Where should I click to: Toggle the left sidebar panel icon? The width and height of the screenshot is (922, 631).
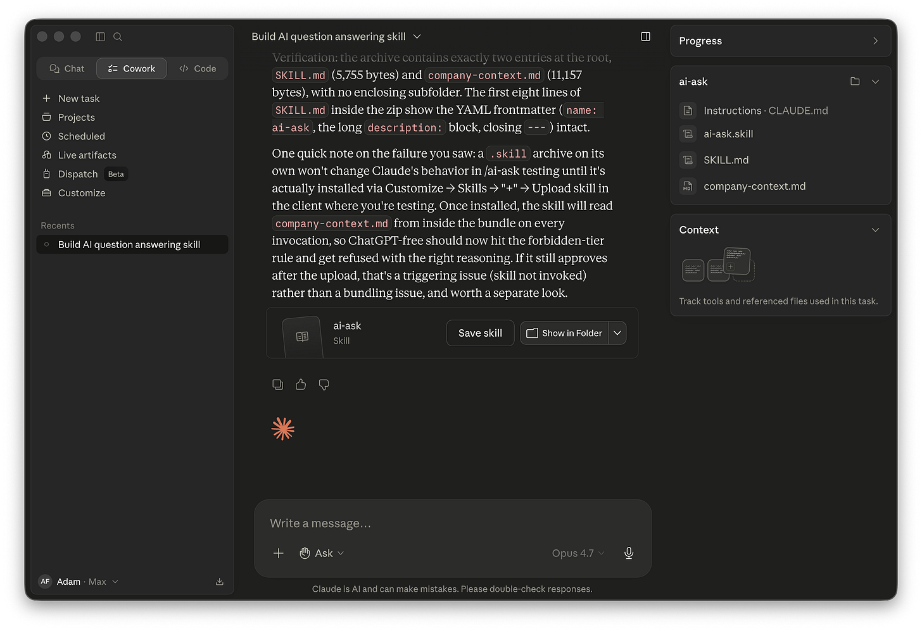(x=100, y=37)
